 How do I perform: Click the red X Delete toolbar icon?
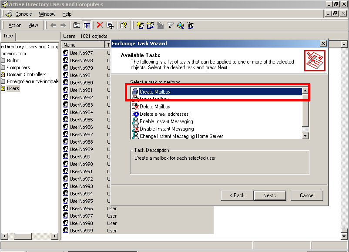[100, 25]
